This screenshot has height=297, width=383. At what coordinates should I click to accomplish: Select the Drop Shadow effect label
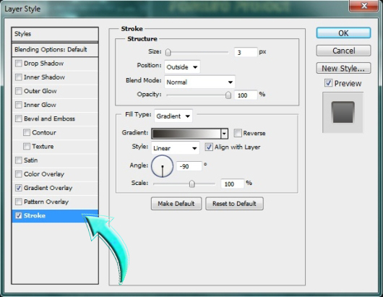pyautogui.click(x=44, y=64)
